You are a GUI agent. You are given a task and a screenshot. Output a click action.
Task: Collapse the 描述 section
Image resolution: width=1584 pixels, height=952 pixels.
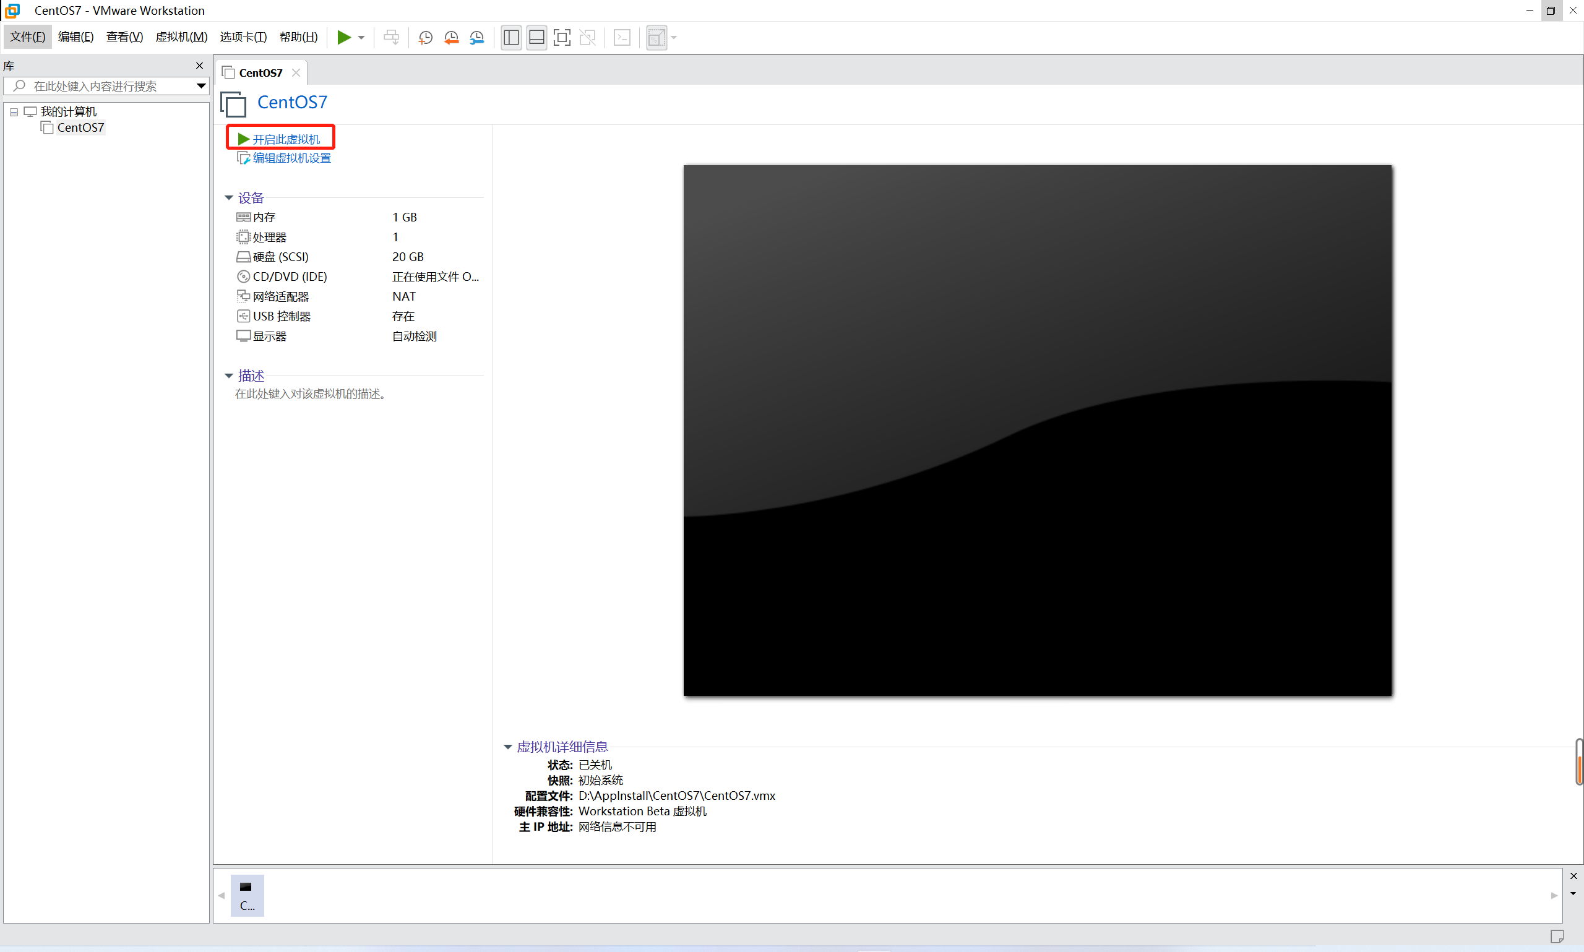(x=228, y=376)
